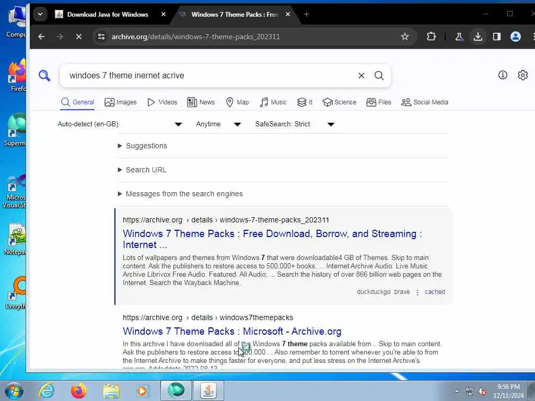Switch to IT search category
Screen dimensions: 535x401
pos(305,102)
